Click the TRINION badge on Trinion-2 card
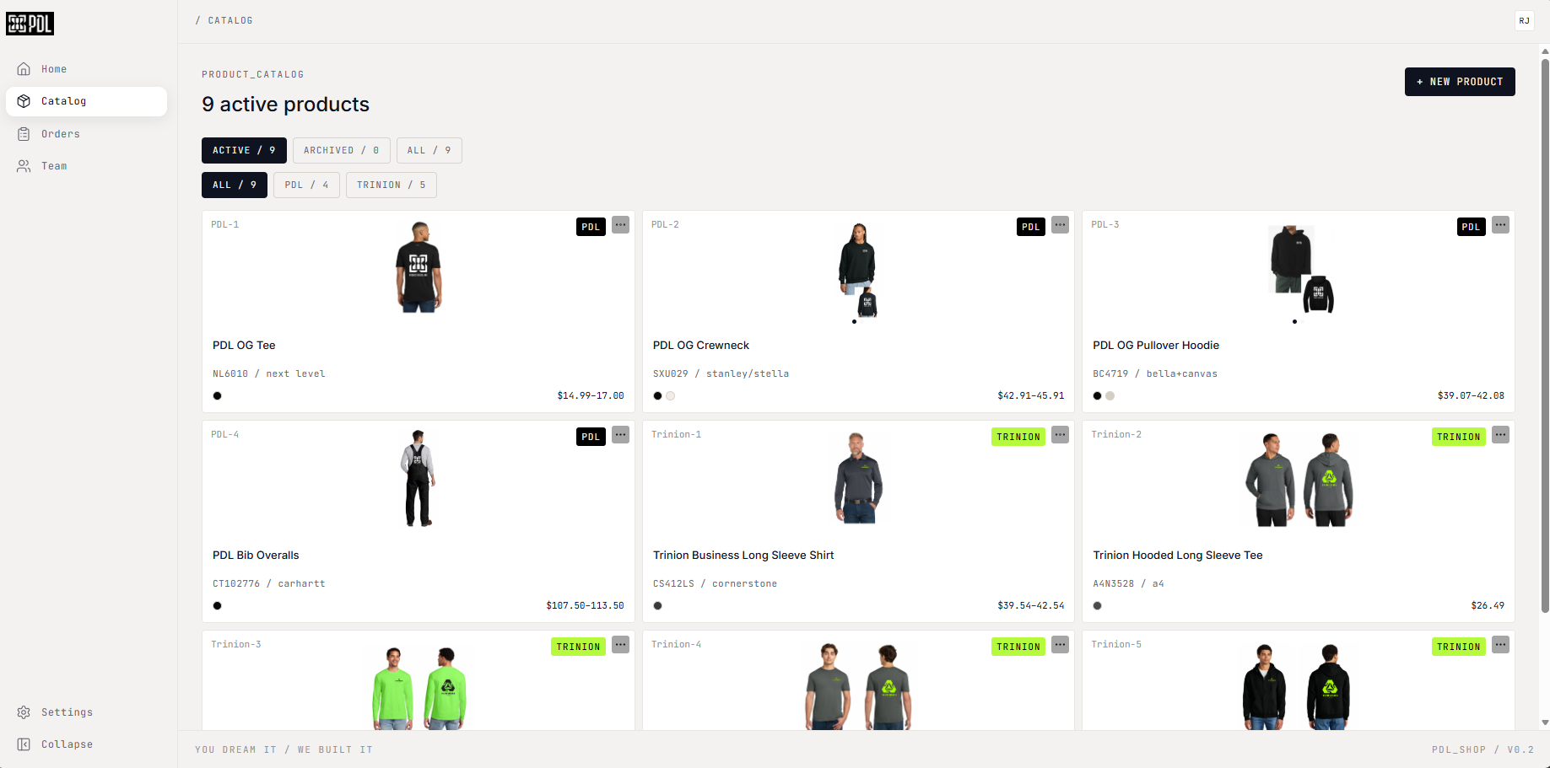 [1459, 437]
